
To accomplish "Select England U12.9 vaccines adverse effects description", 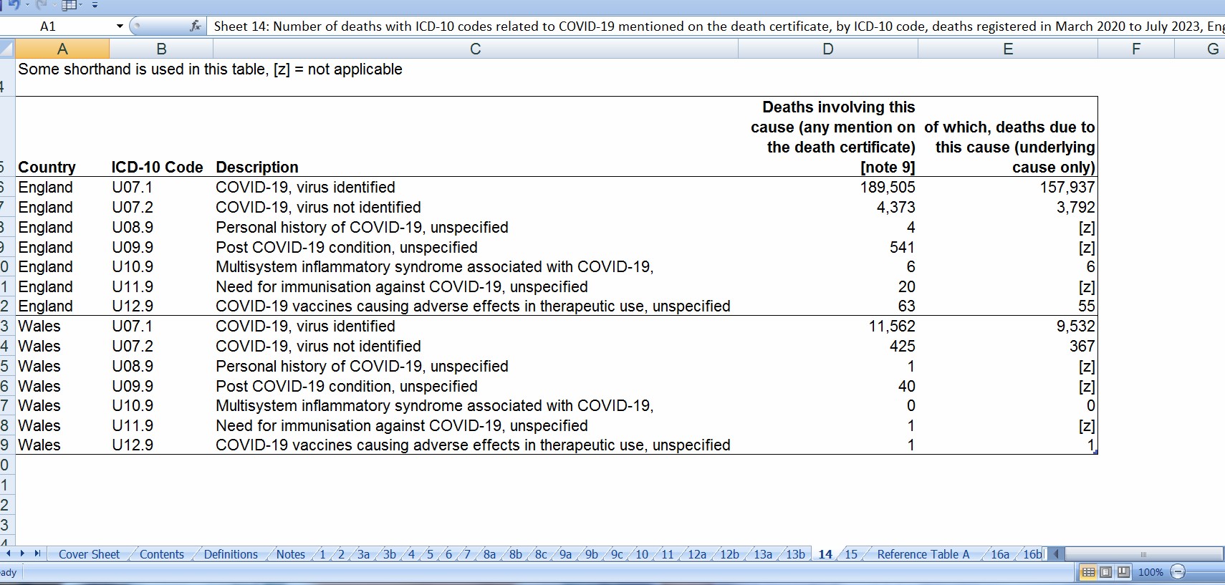I will point(476,306).
